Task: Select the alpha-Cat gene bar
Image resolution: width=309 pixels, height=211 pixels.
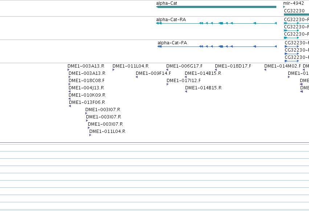Action: point(216,7)
